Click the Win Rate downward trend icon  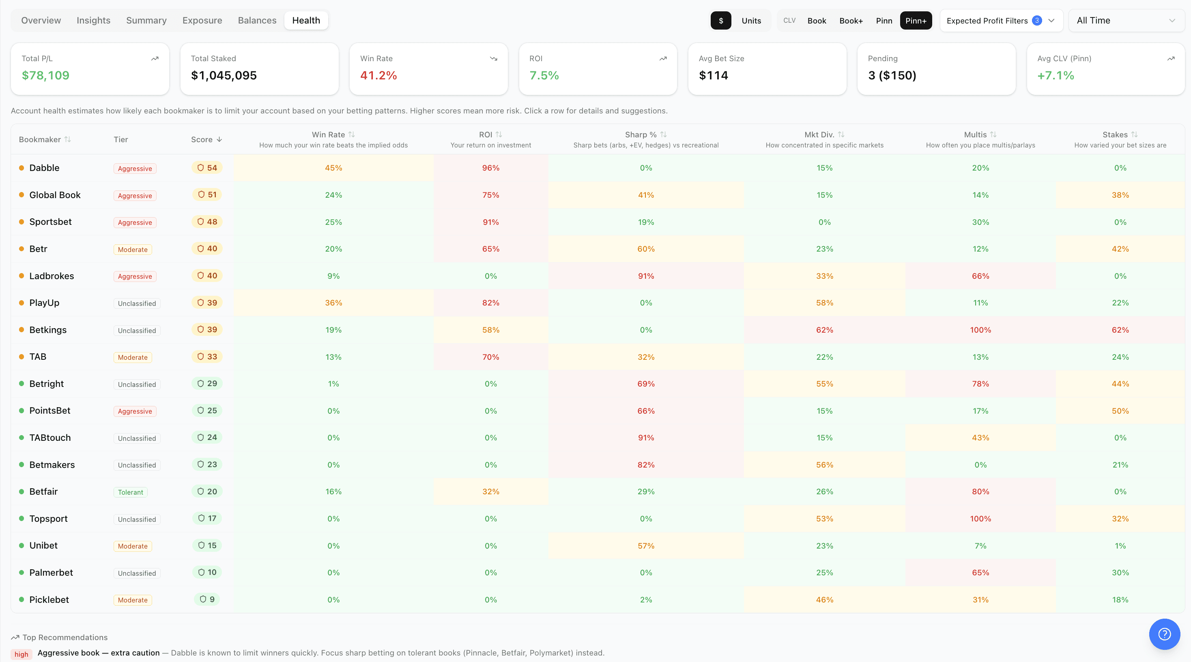point(493,59)
